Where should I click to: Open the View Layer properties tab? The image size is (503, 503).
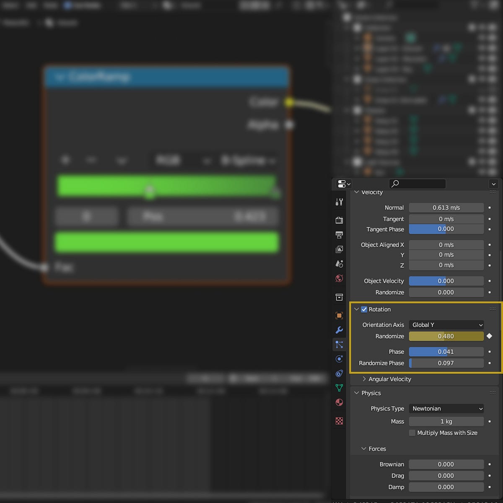[x=339, y=249]
